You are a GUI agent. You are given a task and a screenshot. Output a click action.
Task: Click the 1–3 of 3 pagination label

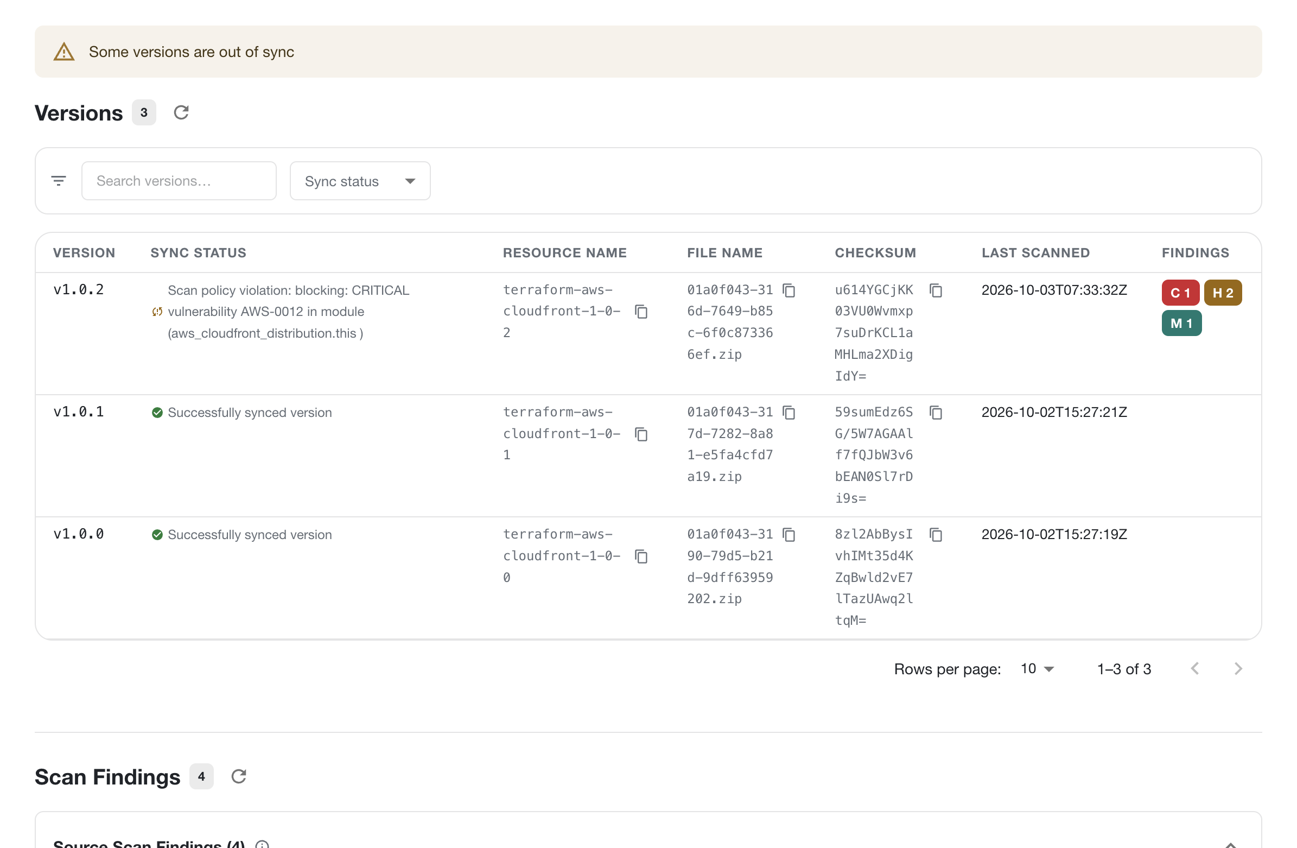1124,669
